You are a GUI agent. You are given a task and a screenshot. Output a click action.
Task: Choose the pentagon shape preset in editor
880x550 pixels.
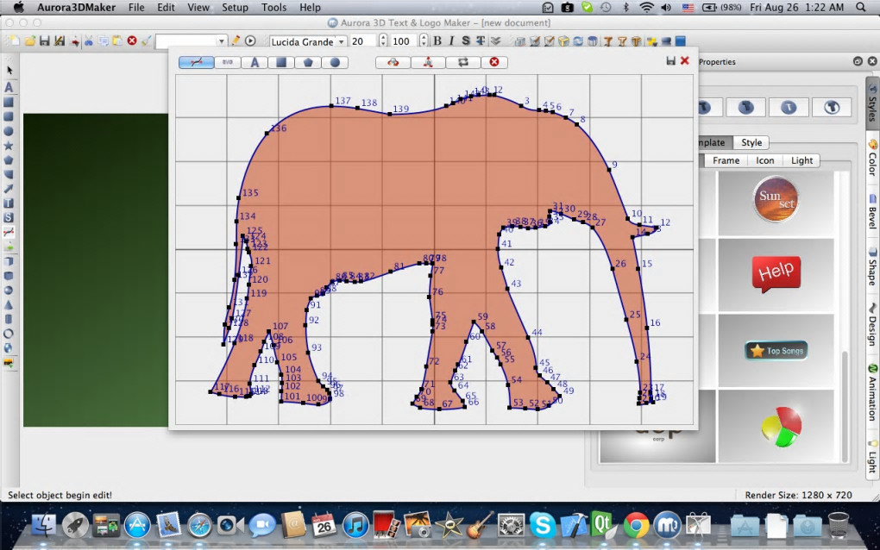[x=308, y=62]
